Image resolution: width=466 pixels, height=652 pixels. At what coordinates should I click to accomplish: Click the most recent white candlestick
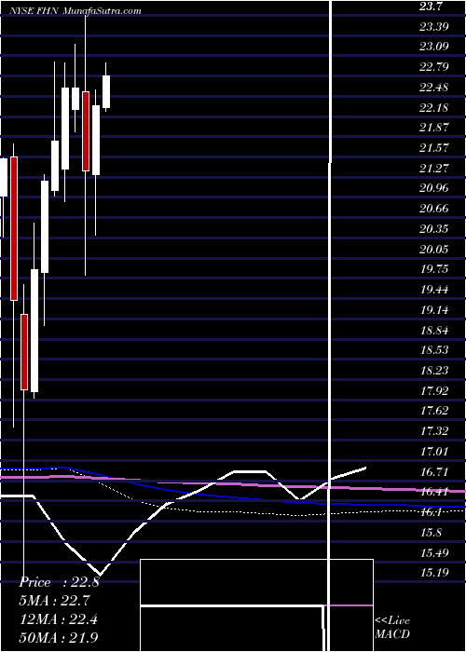click(x=106, y=91)
